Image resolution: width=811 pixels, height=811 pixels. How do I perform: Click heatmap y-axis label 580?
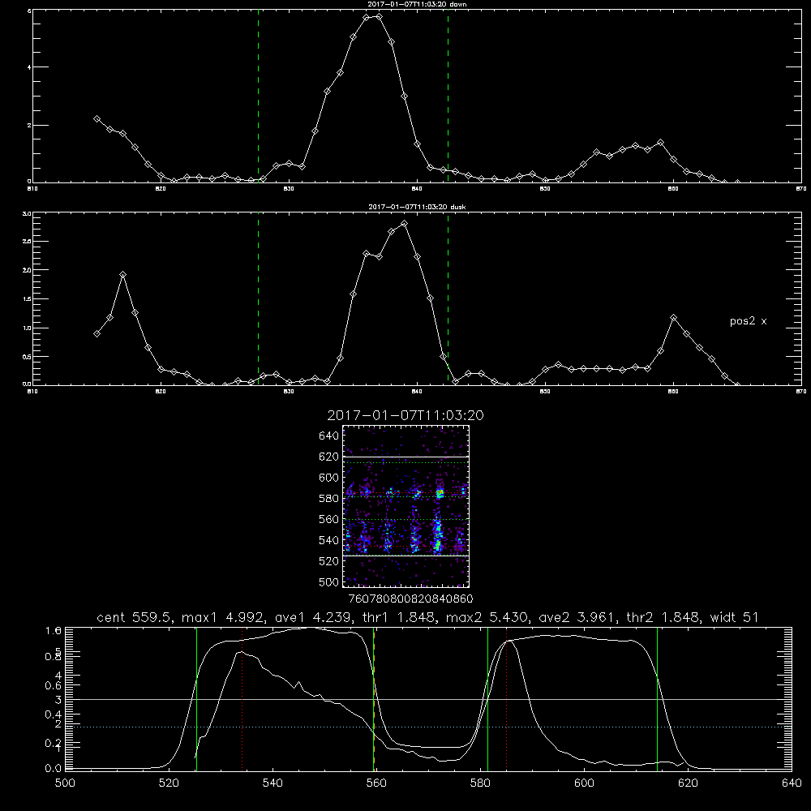(x=329, y=499)
